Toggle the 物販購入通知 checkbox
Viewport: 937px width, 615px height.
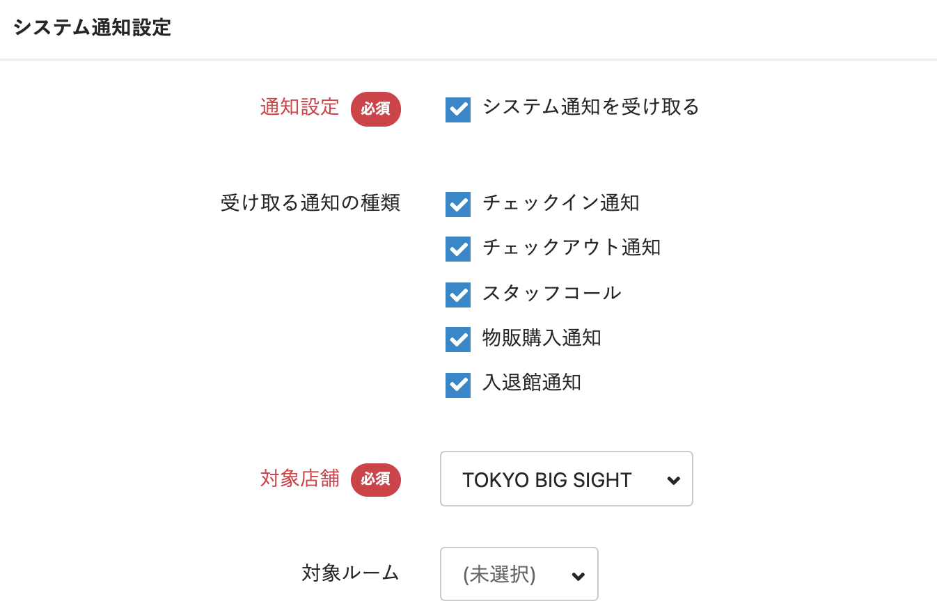458,340
